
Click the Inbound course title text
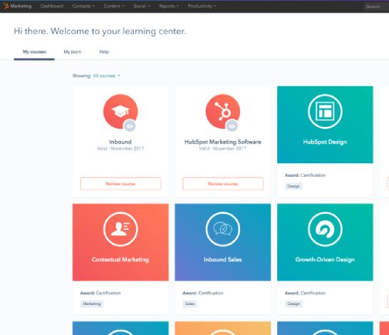120,142
